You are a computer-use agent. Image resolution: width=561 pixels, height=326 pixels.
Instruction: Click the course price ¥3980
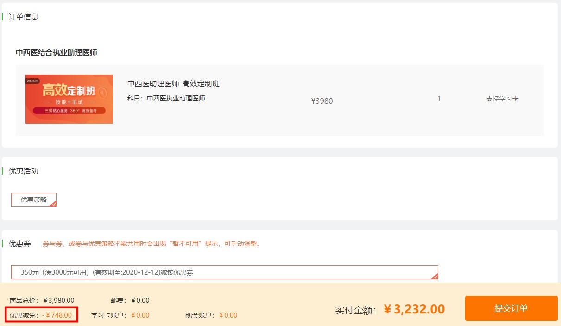(321, 101)
